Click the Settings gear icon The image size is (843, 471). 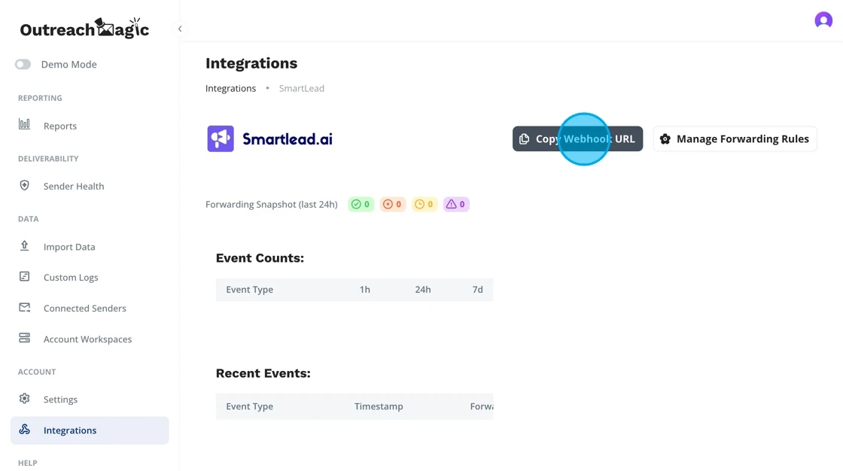click(x=25, y=399)
